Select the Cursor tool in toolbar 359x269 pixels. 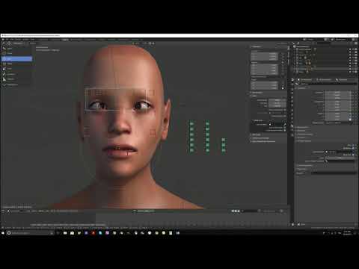click(16, 53)
